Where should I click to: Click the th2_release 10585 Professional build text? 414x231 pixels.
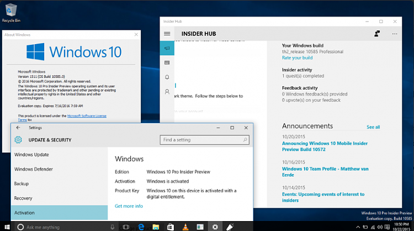312,51
